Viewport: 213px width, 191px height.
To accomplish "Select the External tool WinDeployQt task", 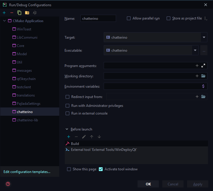I will 136,150.
